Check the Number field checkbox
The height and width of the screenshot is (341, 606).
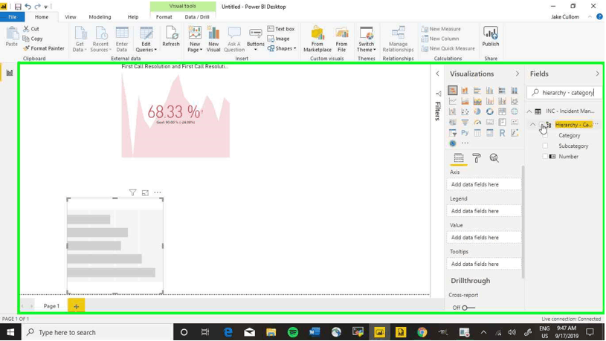545,157
